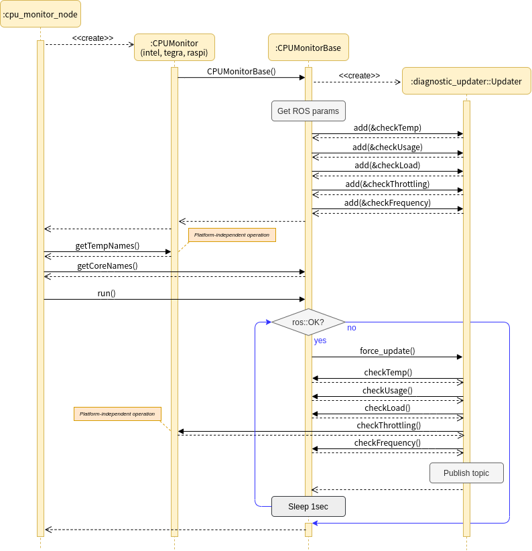
Task: Click the run() message label
Action: tap(107, 294)
